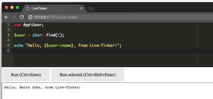Go back with the browser back arrow
This screenshot has height=99, width=213.
pyautogui.click(x=6, y=17)
